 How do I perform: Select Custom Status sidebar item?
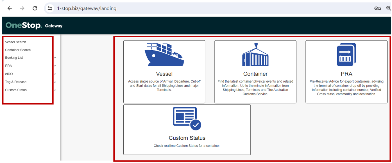coord(16,90)
